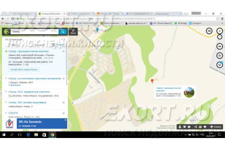The width and height of the screenshot is (225, 150).
Task: Open user account icon in bottom toolbar
Action: tap(180, 127)
